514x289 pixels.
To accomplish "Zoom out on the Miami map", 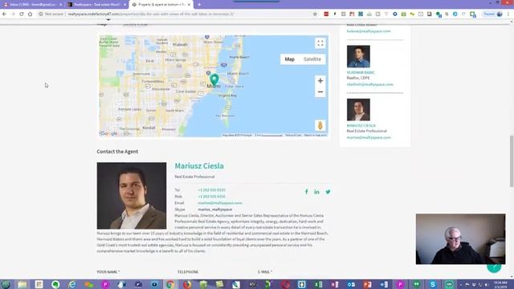I will click(x=320, y=92).
